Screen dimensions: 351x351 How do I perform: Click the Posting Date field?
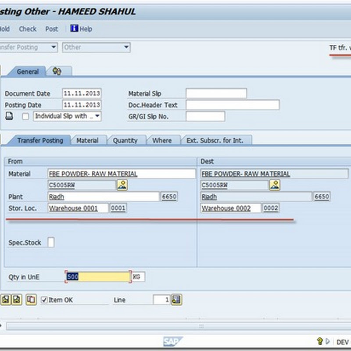tap(82, 105)
